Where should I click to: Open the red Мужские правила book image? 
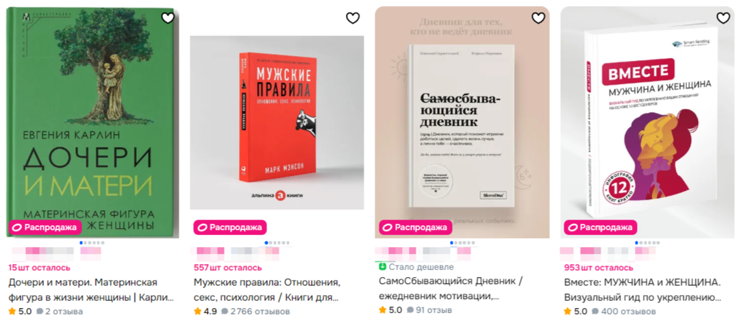[x=277, y=123]
